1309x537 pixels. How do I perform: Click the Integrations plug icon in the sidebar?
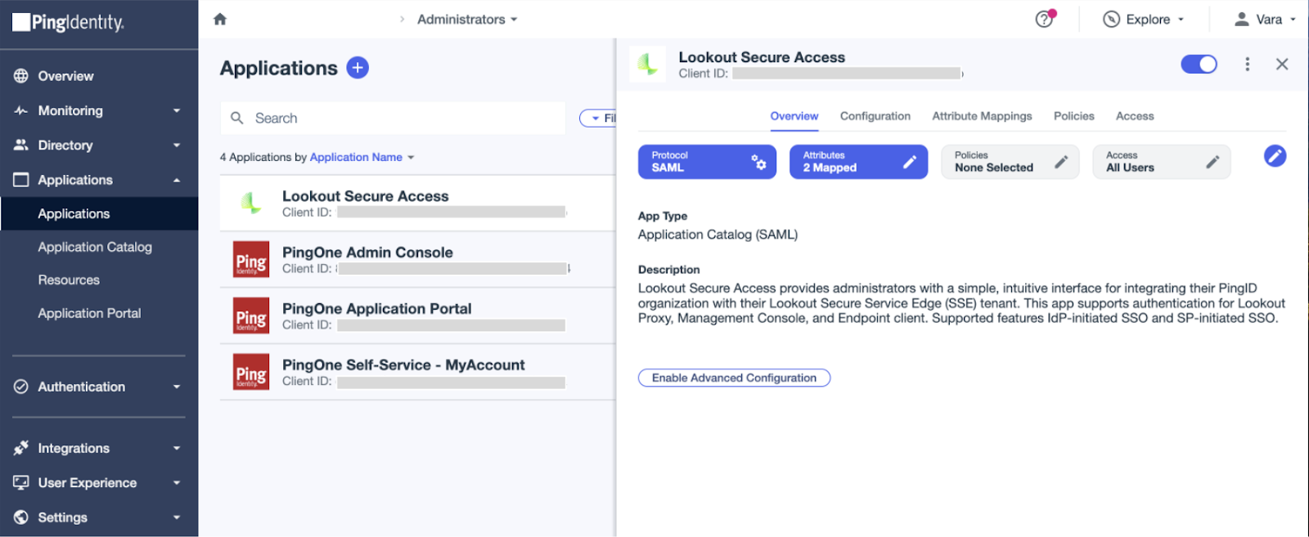(x=21, y=448)
